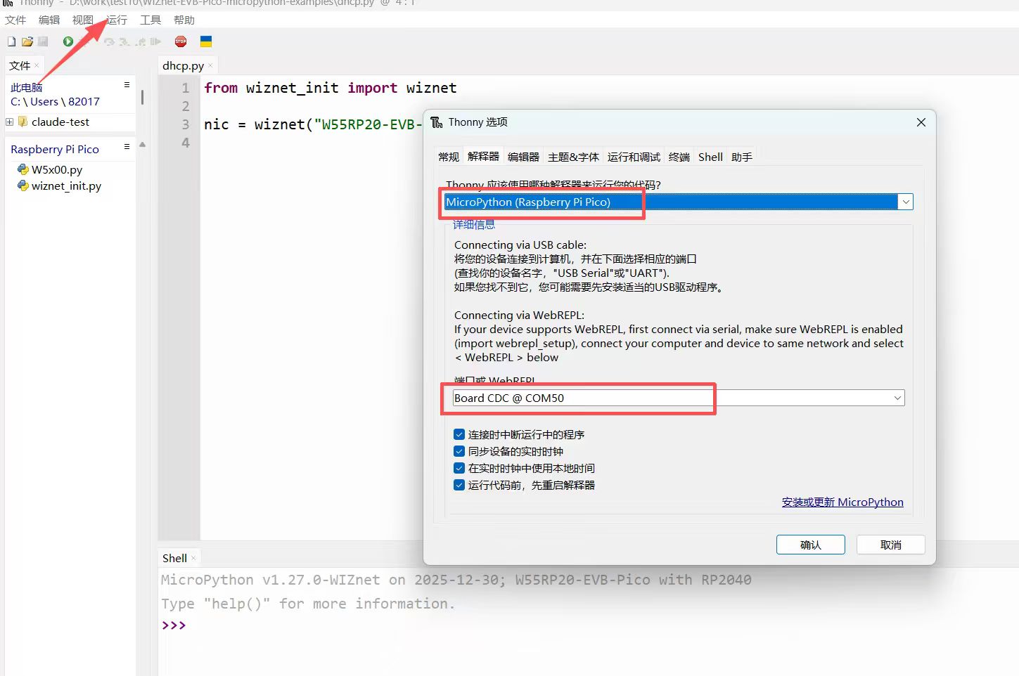Toggle 运行代码前，先重启解释器 checkbox
Viewport: 1019px width, 676px height.
point(459,486)
